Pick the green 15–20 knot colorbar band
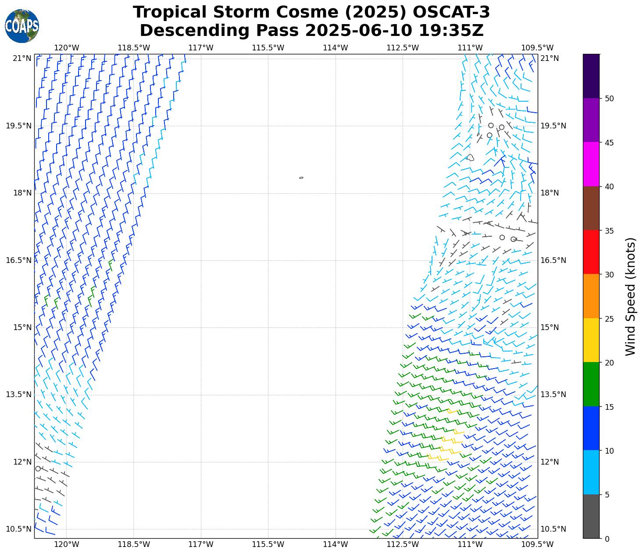Screen dimensions: 643x554 591,384
